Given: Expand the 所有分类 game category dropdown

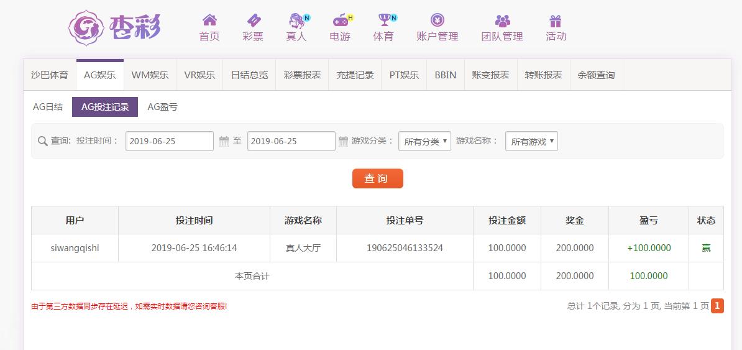Looking at the screenshot, I should (424, 142).
